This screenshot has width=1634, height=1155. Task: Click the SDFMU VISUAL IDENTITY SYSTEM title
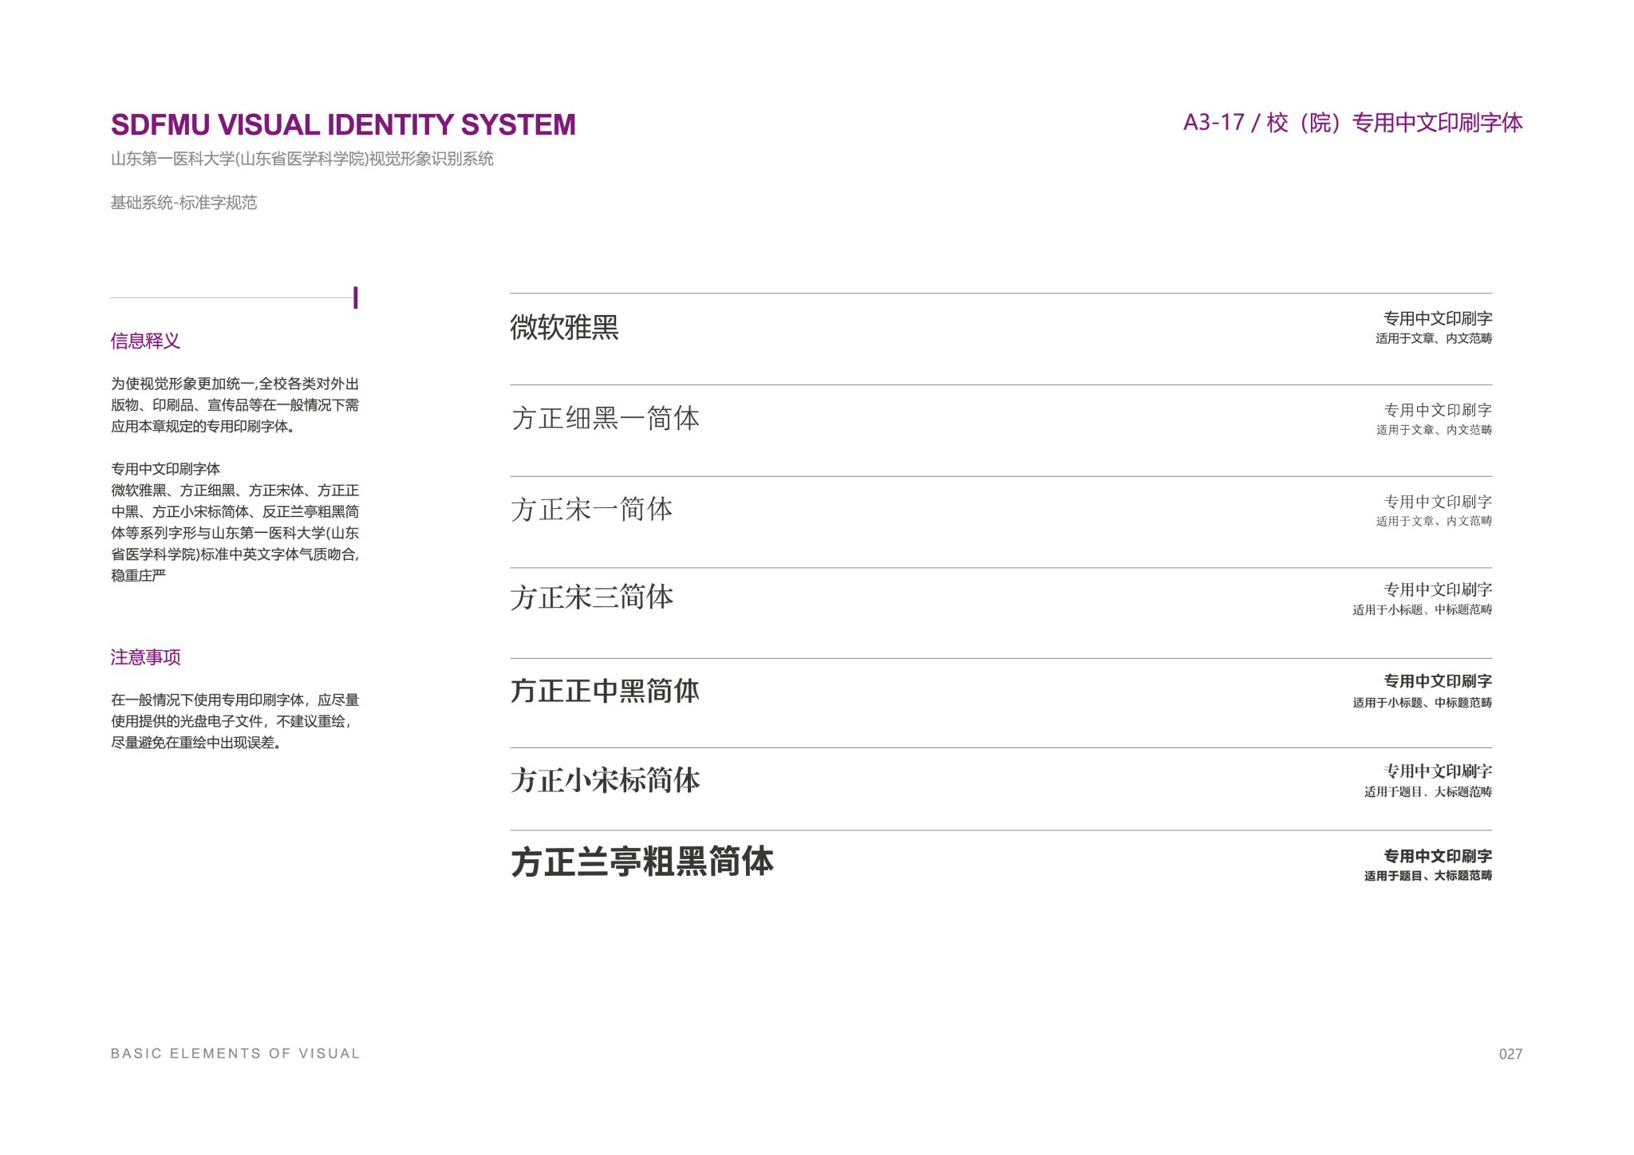pyautogui.click(x=343, y=125)
